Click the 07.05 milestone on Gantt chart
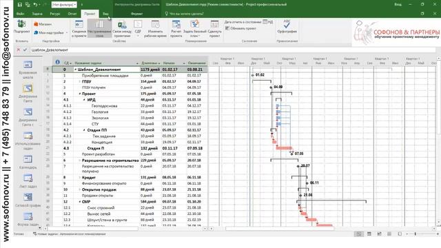 (x=291, y=154)
